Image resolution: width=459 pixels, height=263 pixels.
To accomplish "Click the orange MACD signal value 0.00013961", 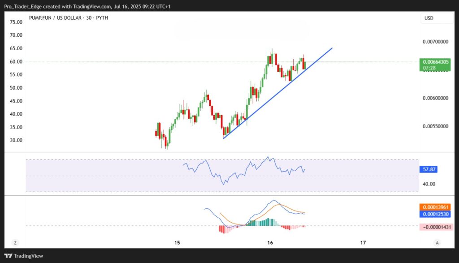I will (435, 207).
